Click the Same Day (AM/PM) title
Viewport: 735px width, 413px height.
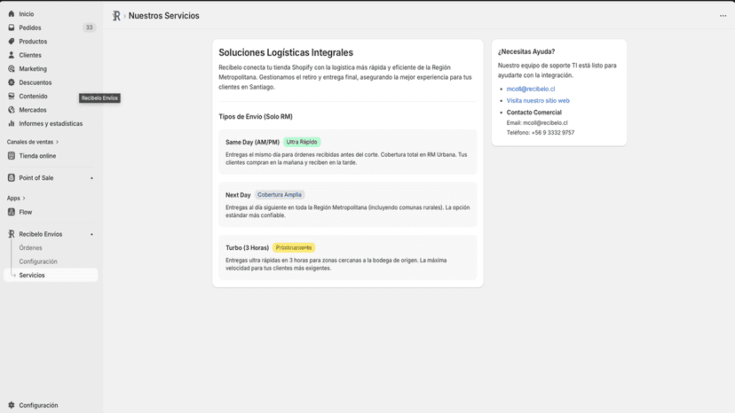(252, 143)
